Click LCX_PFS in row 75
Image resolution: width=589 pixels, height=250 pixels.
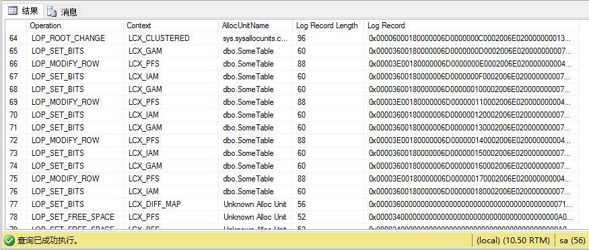pos(144,178)
